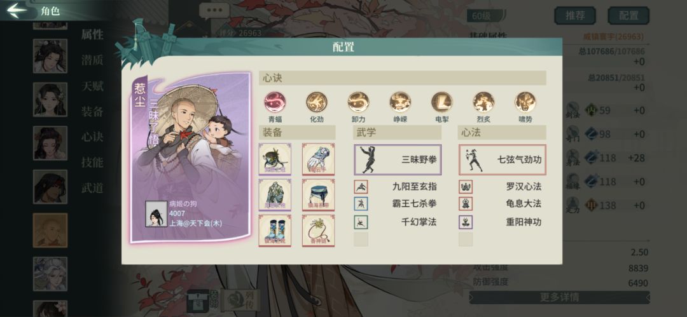
Task: Select the 峥嵘 heart-art icon
Action: 400,102
